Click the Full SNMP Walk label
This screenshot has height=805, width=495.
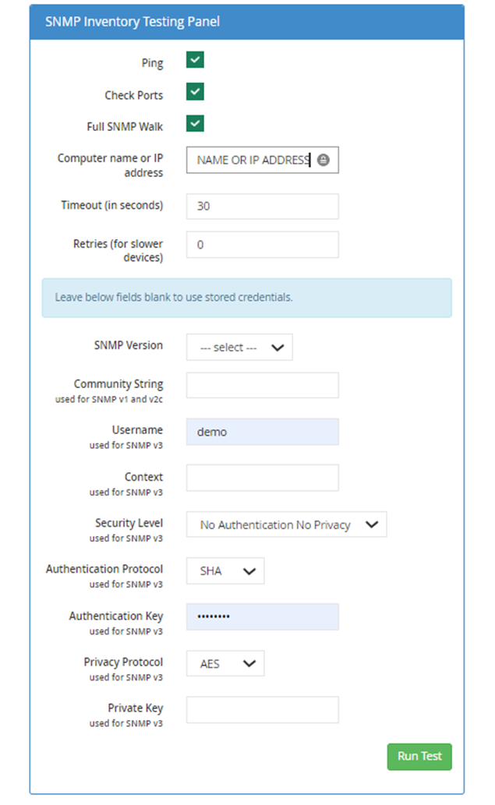(x=125, y=126)
